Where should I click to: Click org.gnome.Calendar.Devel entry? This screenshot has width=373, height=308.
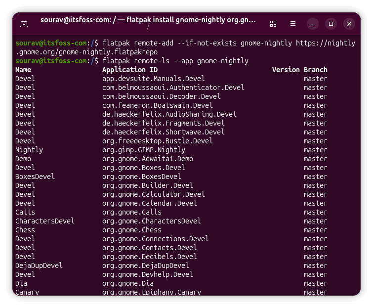pos(150,203)
